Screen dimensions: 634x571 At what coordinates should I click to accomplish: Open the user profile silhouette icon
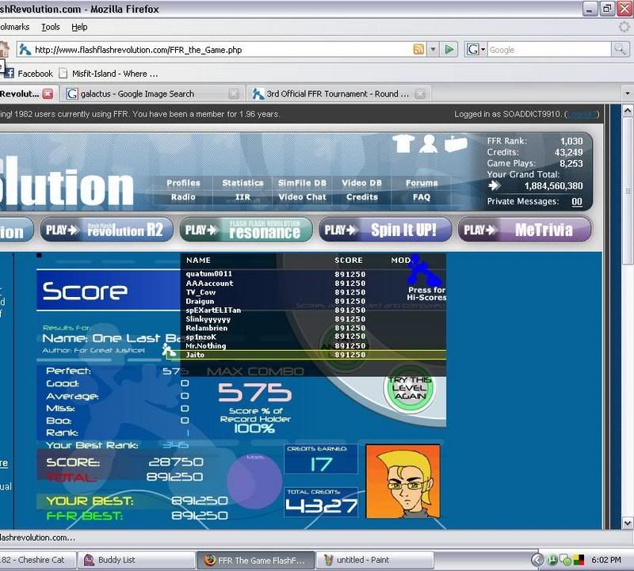tap(429, 143)
